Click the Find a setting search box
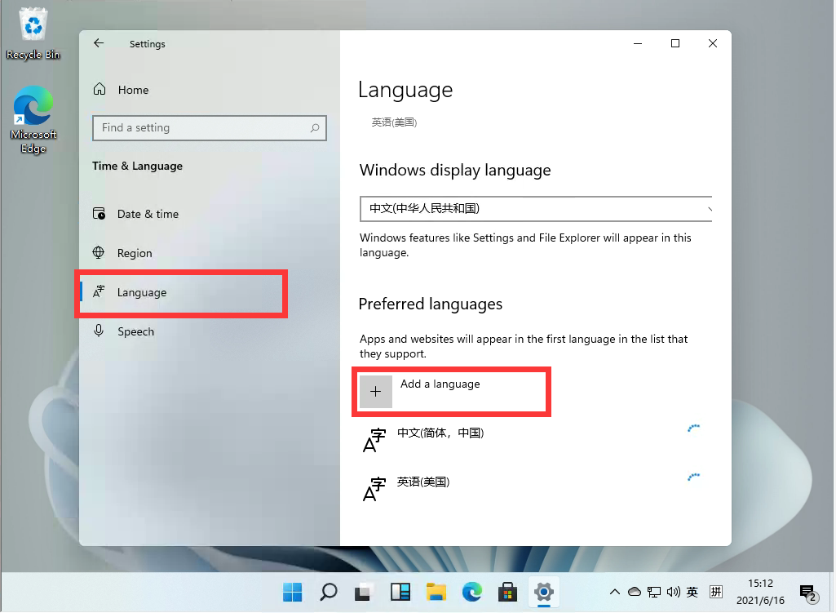 209,128
